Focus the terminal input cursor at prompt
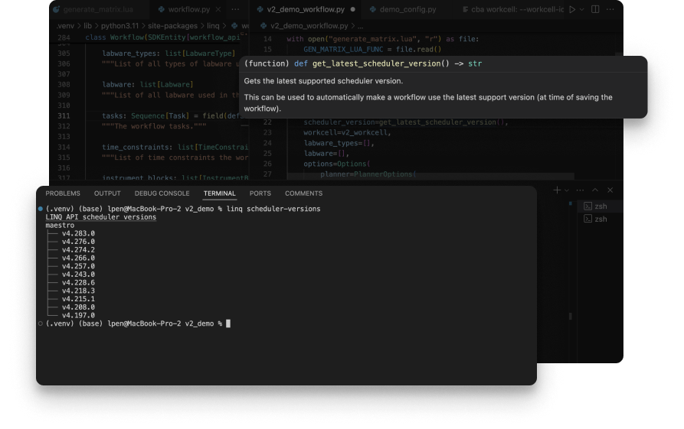This screenshot has width=684, height=429. (228, 323)
